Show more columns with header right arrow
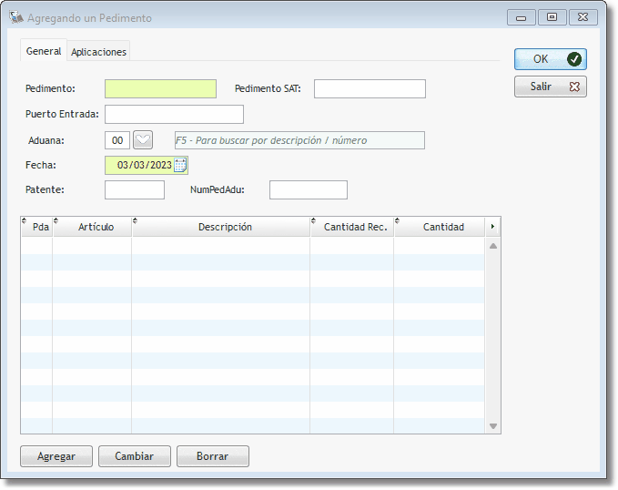This screenshot has width=618, height=490. pyautogui.click(x=492, y=227)
